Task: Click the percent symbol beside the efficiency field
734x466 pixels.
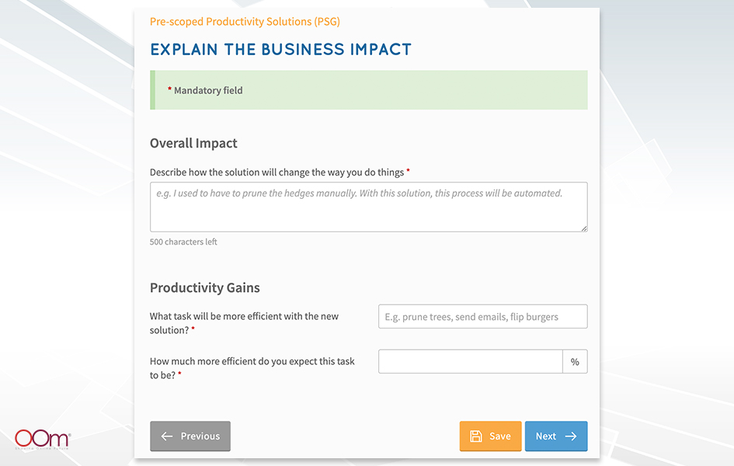Action: (575, 362)
